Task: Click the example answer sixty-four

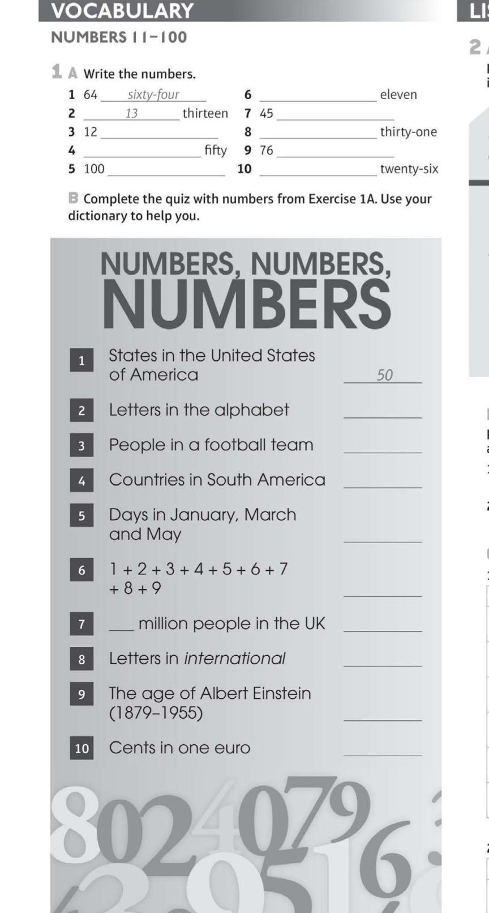Action: click(x=153, y=95)
